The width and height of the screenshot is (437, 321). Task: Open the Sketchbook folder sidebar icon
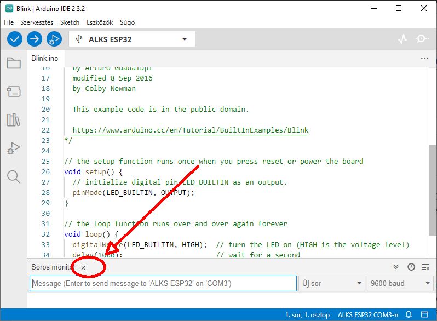coord(14,63)
